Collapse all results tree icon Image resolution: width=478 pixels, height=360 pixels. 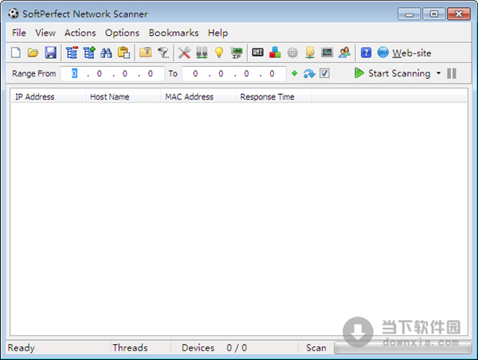coord(72,53)
